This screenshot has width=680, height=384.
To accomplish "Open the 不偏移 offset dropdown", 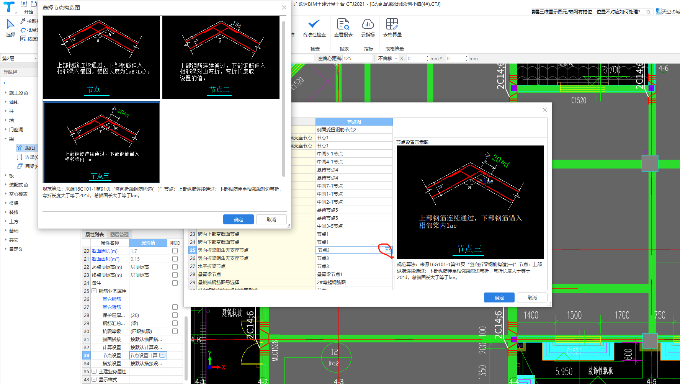I will [387, 59].
